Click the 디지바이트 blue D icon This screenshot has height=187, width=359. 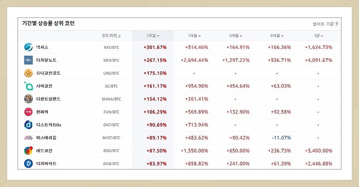28,164
